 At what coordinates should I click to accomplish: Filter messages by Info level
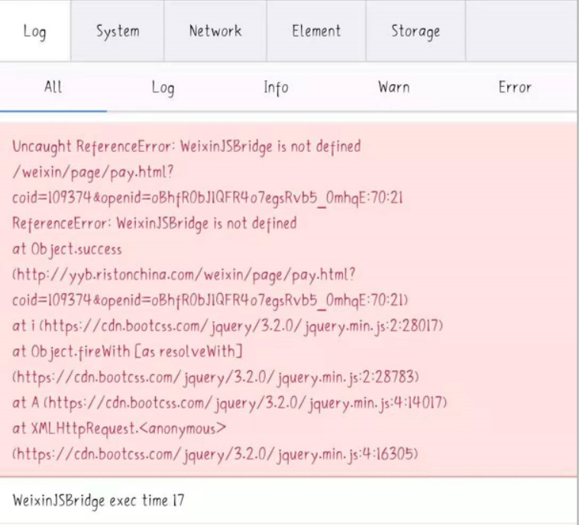[276, 88]
